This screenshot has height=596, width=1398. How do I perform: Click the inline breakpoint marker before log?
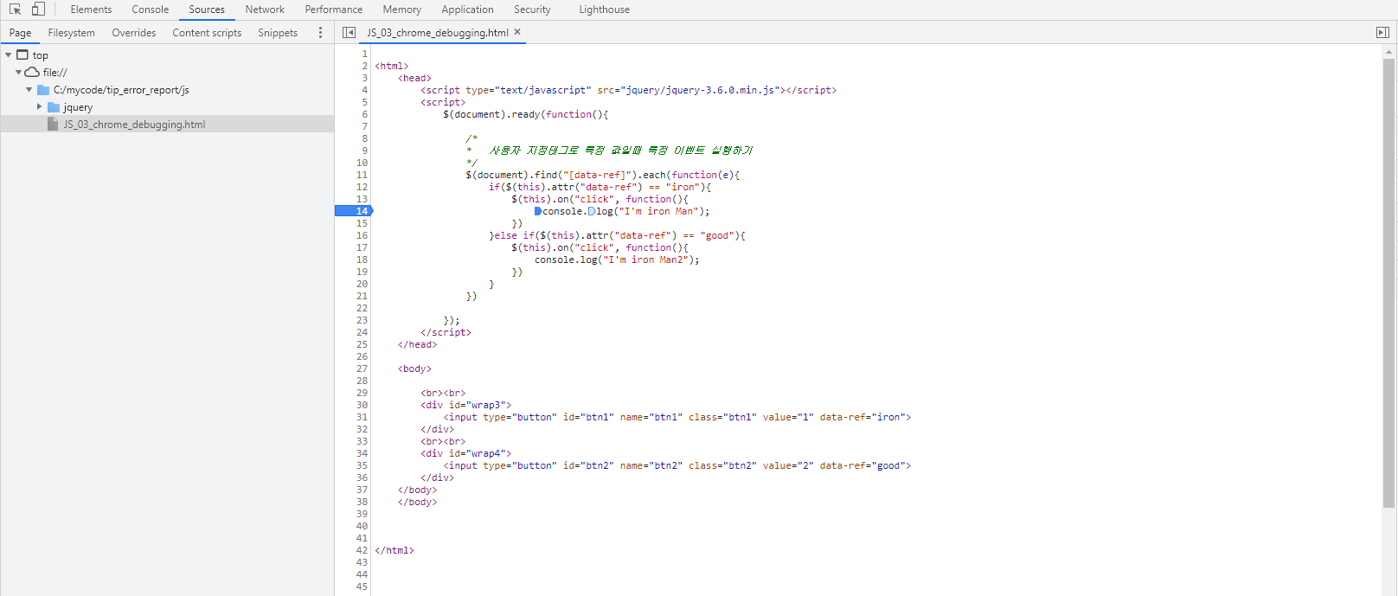(x=593, y=211)
